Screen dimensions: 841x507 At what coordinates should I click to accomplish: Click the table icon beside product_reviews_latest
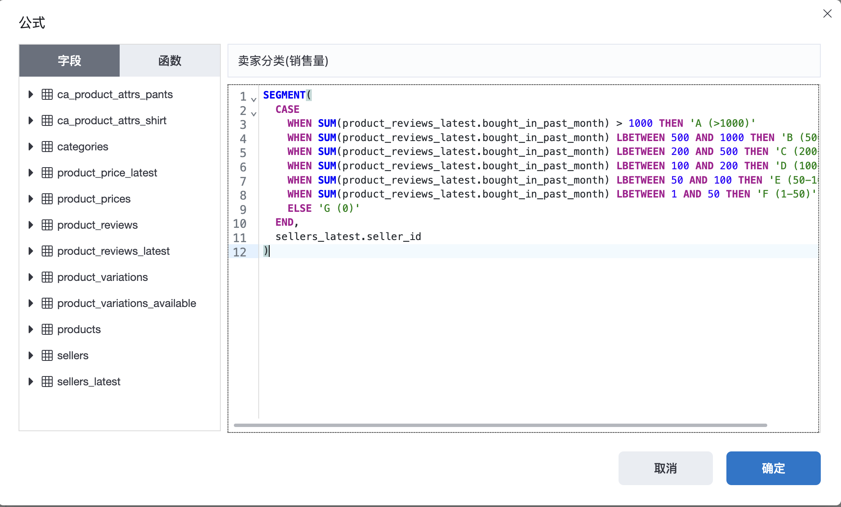[x=47, y=251]
